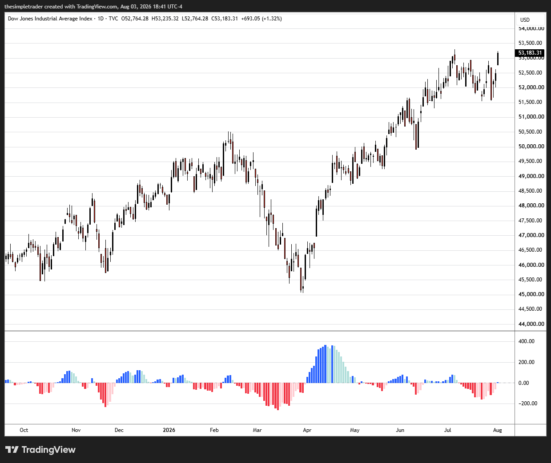Click the 44,500.00 price axis label
The height and width of the screenshot is (463, 551).
pyautogui.click(x=530, y=309)
